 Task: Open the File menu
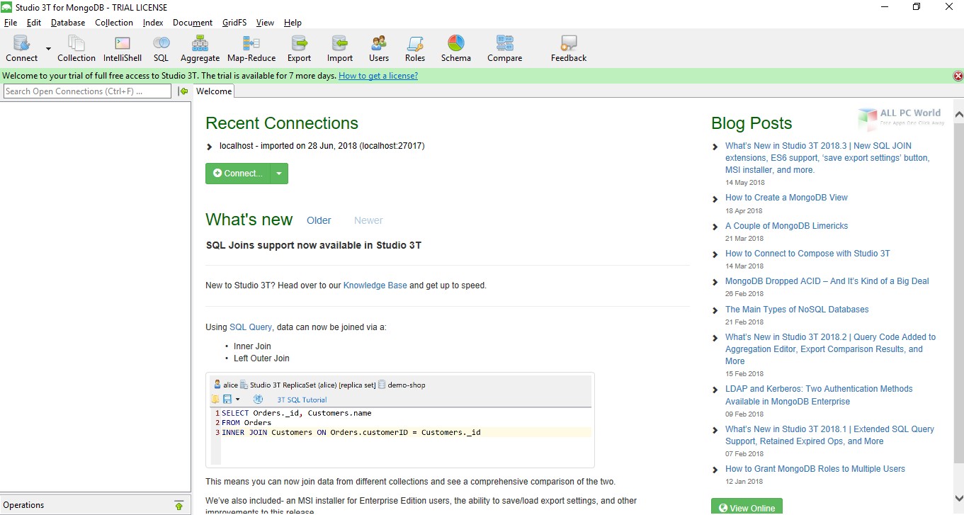coord(11,23)
